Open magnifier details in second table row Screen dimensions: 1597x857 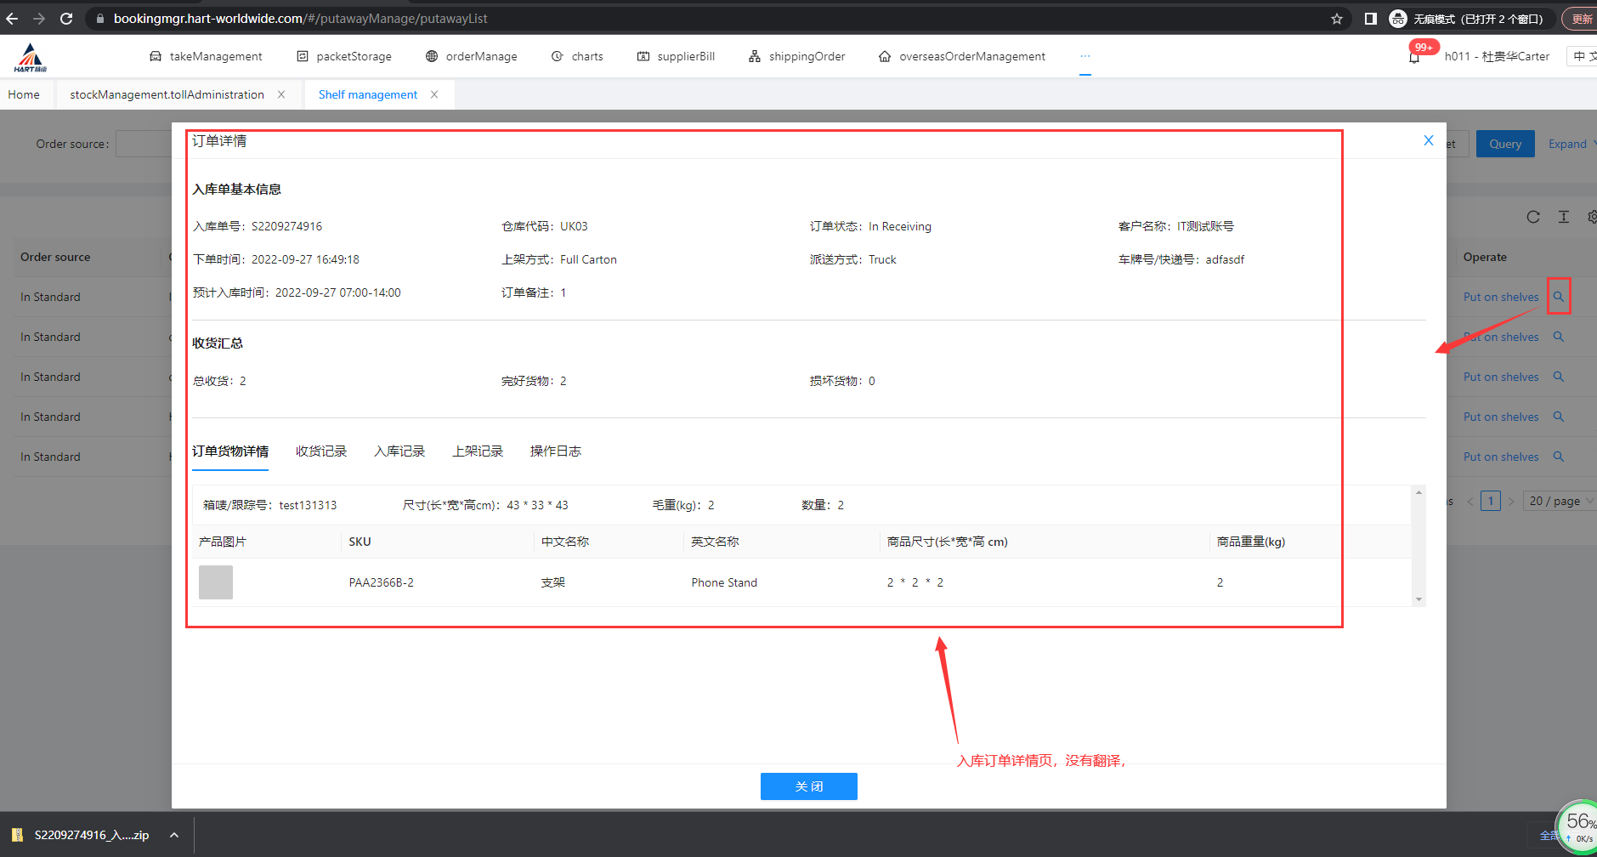(x=1559, y=337)
